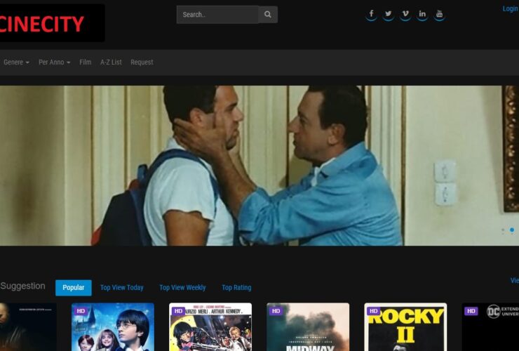The image size is (519, 351).
Task: Expand the Genere dropdown menu
Action: tap(16, 62)
